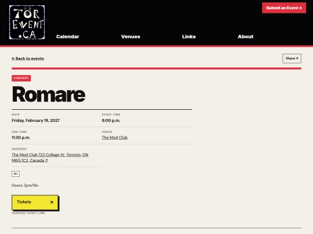
Task: Click the 19+ age badge
Action: (x=16, y=174)
